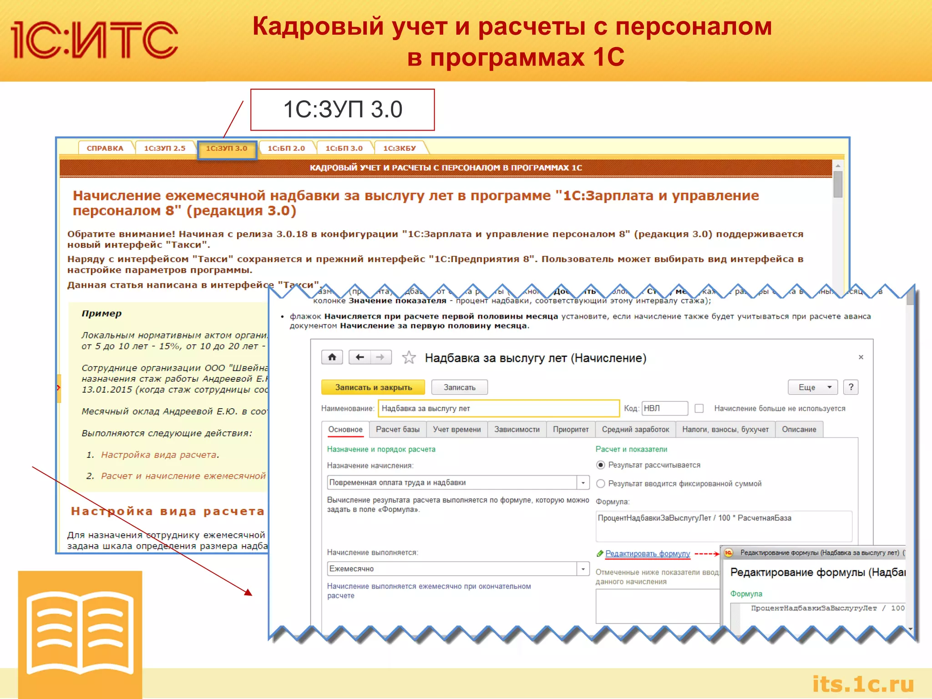Open the Налоги, взносы, бухучет tab
The width and height of the screenshot is (932, 699).
pyautogui.click(x=725, y=430)
